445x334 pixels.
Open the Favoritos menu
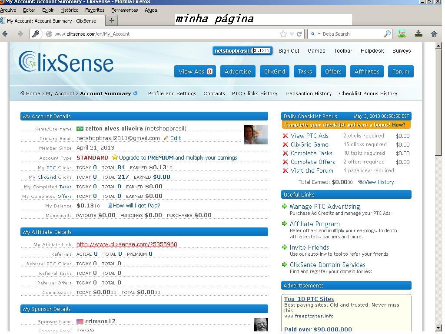(95, 10)
